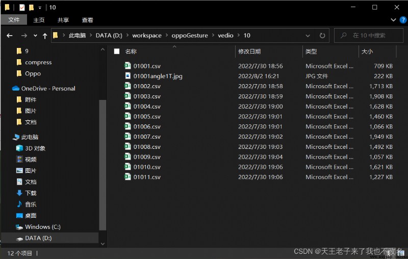Click 此电脑 in the address breadcrumb
This screenshot has height=259, width=408.
pyautogui.click(x=78, y=35)
